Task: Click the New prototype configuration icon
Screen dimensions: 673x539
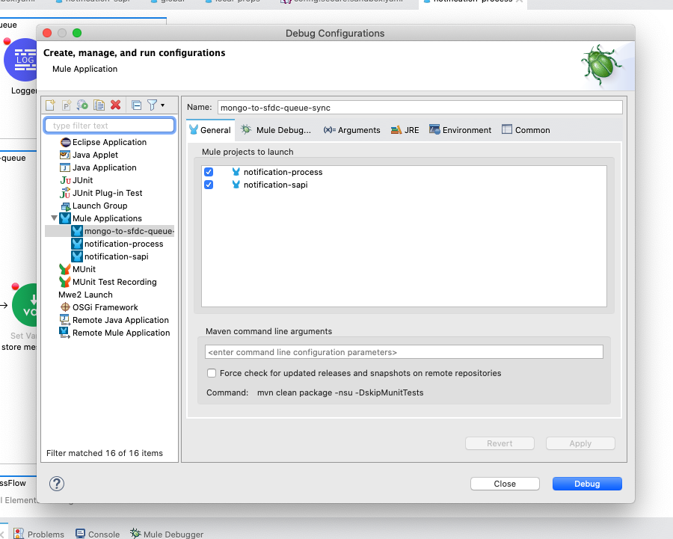Action: click(67, 105)
